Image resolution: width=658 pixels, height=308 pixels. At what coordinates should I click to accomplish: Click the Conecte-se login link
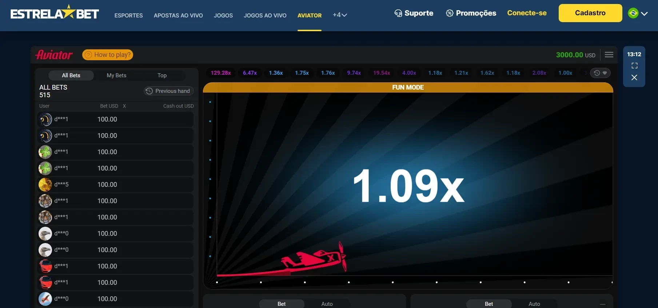[527, 13]
